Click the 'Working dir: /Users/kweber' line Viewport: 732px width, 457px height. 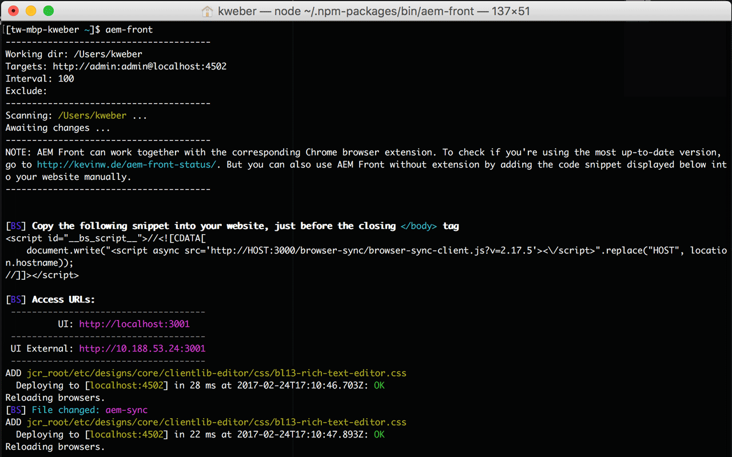pos(74,54)
